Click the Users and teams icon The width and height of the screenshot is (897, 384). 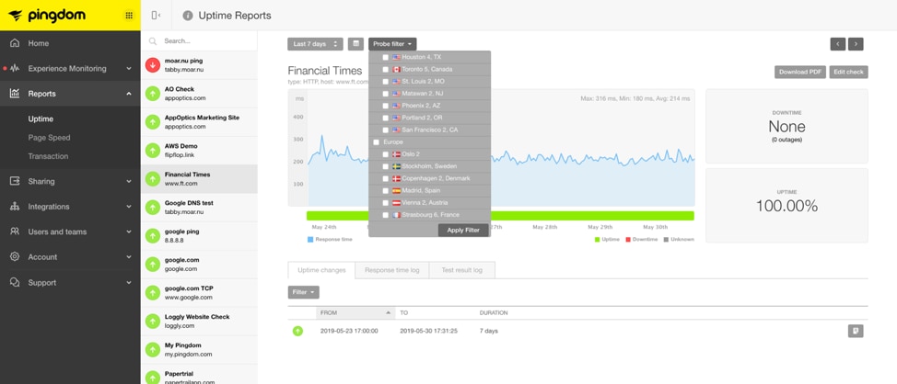pyautogui.click(x=15, y=232)
